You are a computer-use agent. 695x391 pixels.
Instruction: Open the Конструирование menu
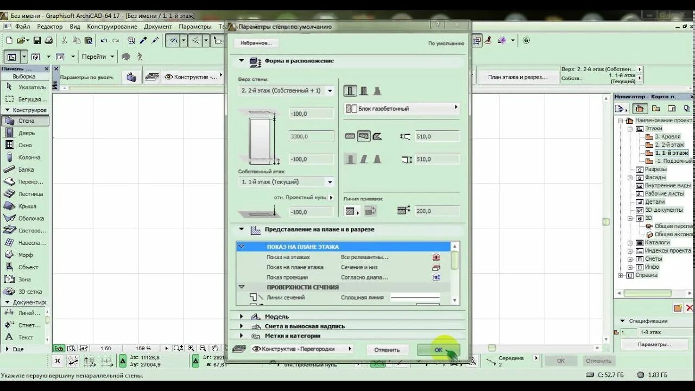pyautogui.click(x=112, y=26)
